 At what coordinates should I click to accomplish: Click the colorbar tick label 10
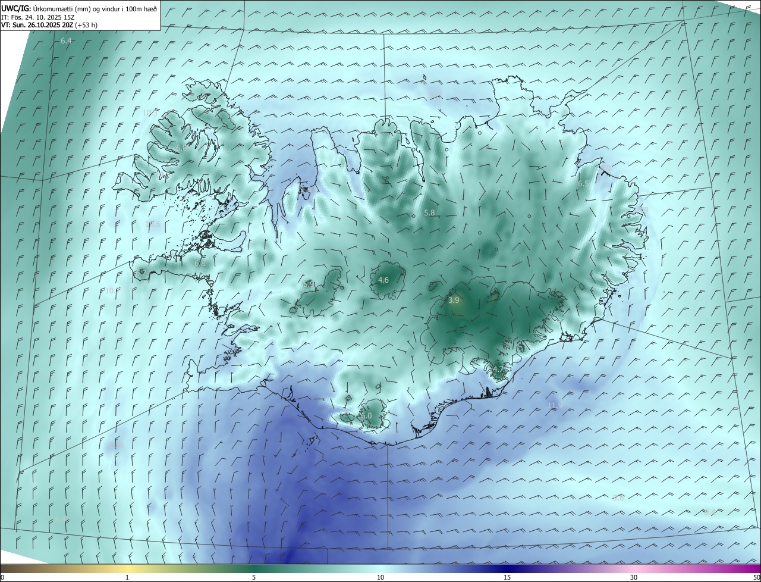point(380,577)
